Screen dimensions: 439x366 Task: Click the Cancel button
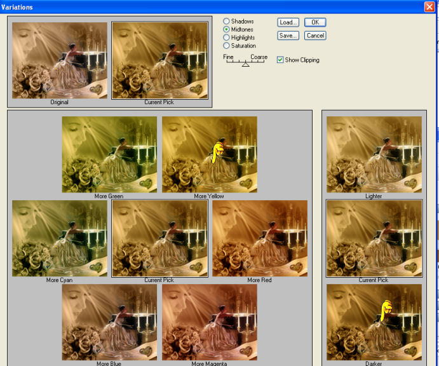pos(315,36)
